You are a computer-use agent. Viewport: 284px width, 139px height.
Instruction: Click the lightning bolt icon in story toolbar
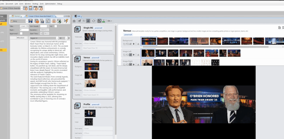66,21
